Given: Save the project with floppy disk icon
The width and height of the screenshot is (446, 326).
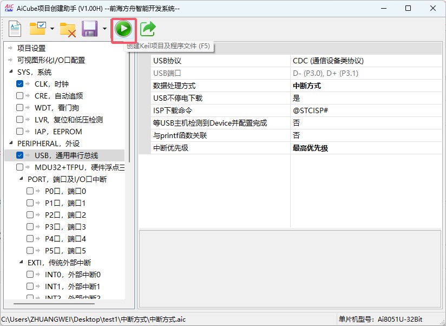Looking at the screenshot, I should click(x=90, y=29).
